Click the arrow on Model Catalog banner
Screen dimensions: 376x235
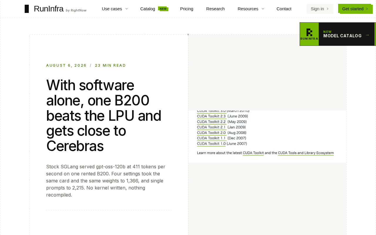point(367,35)
